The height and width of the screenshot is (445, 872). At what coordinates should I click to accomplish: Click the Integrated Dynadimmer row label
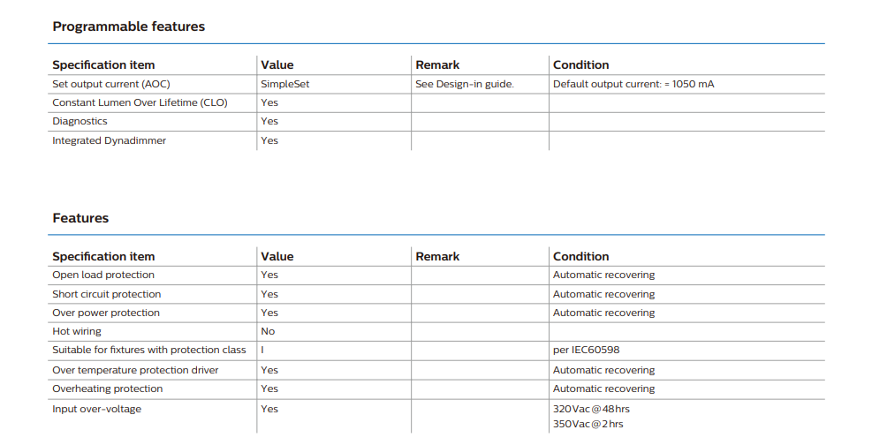tap(109, 140)
